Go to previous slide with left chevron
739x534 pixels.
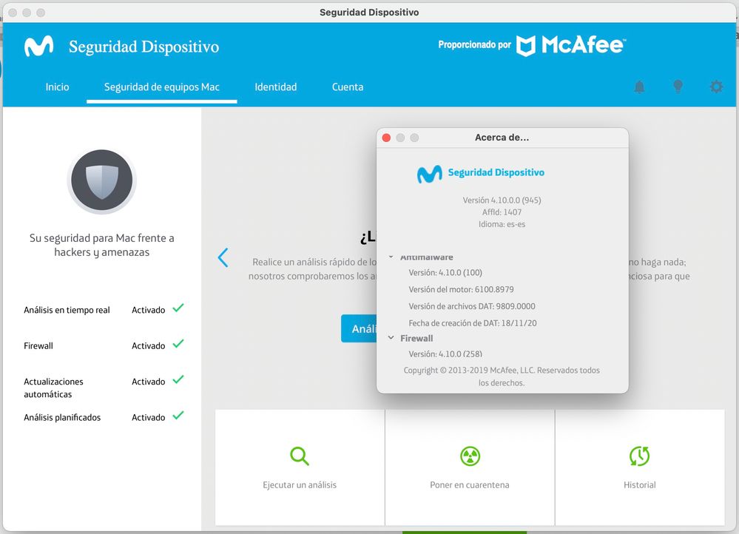(223, 257)
